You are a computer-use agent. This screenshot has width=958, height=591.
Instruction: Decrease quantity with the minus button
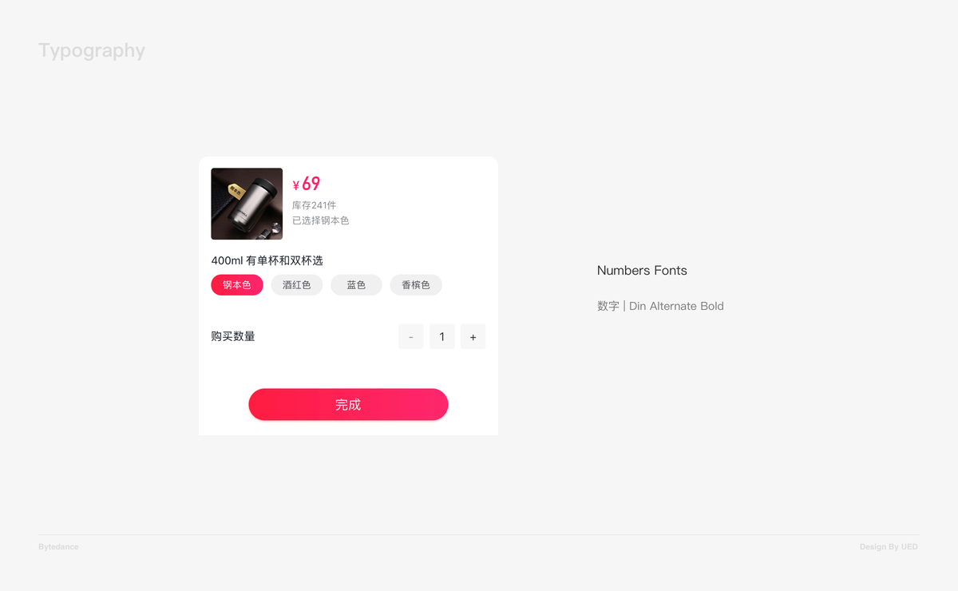click(411, 336)
